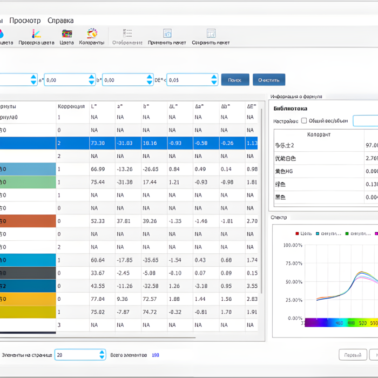Click the red legend marker in spectrum chart
378x378 pixels.
point(297,234)
